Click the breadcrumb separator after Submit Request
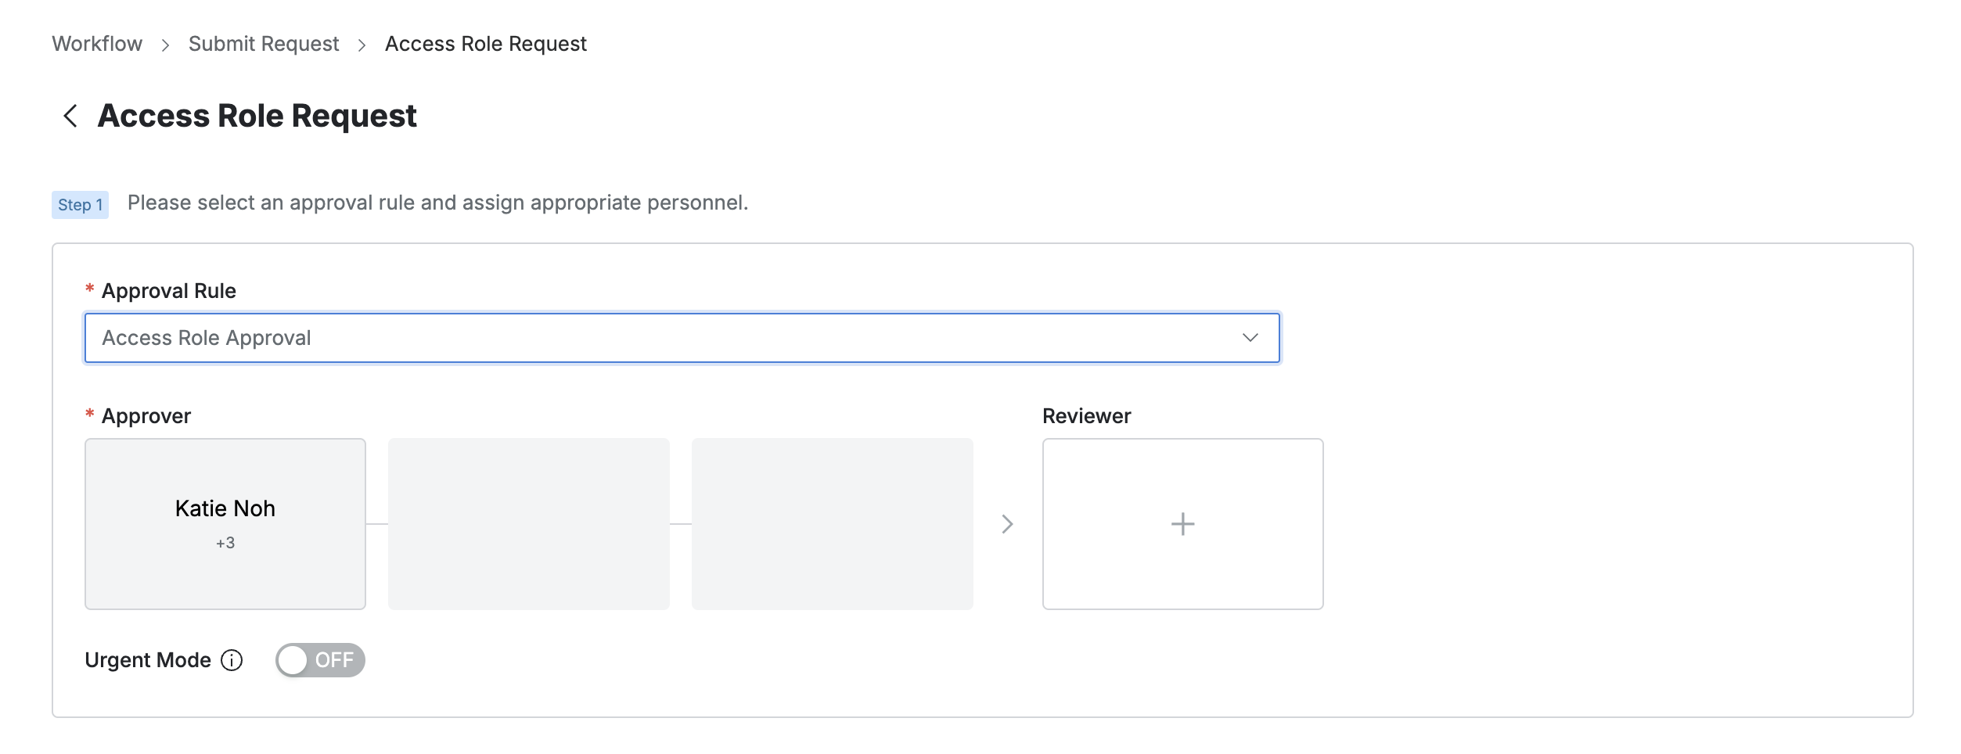Viewport: 1961px width, 754px height. tap(362, 45)
